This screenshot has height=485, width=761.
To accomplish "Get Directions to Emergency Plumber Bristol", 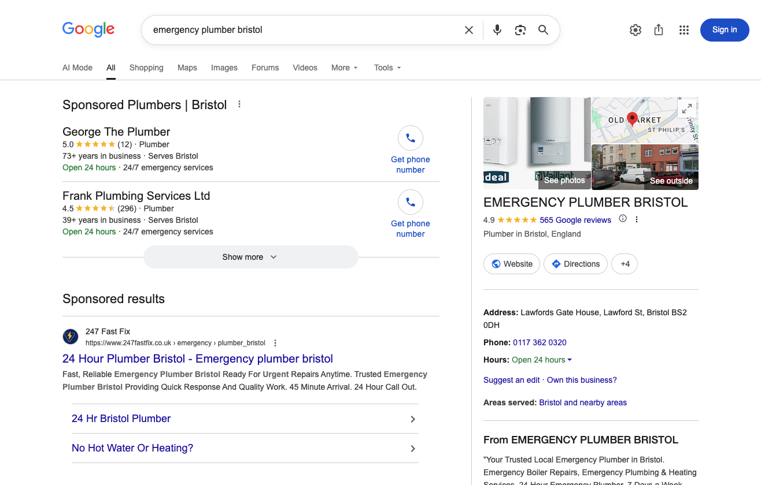I will [575, 264].
